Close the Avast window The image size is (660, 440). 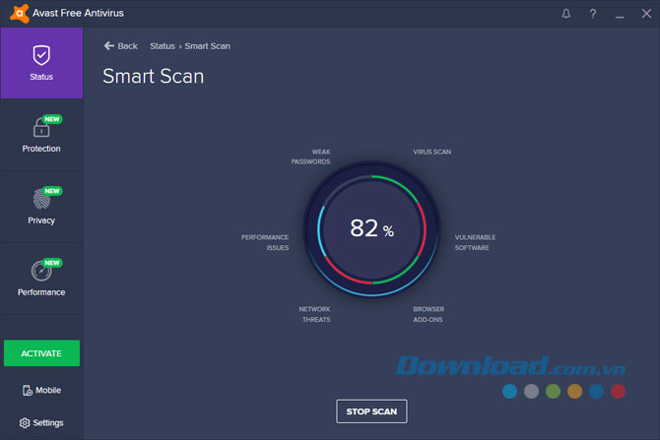646,14
